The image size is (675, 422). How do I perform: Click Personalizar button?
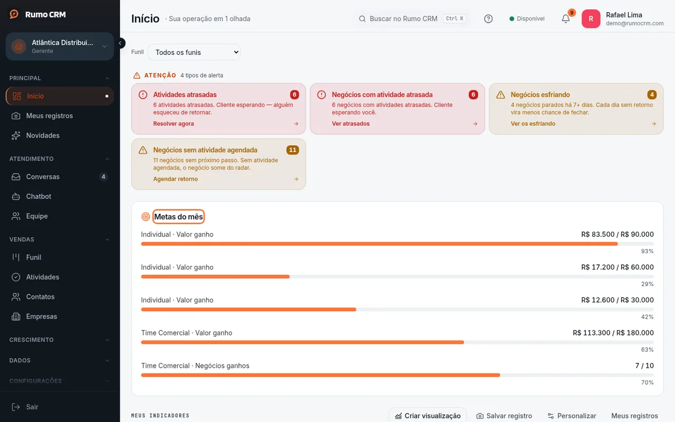point(572,416)
